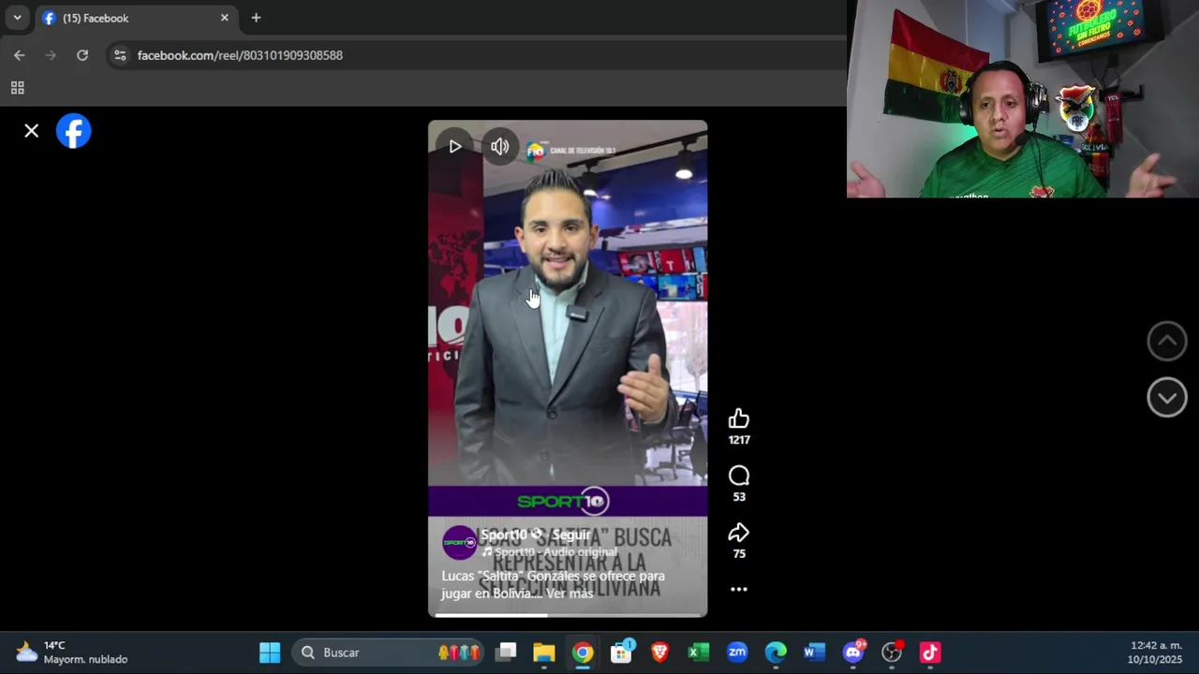The width and height of the screenshot is (1199, 674).
Task: Open Discord from the taskbar
Action: (x=853, y=652)
